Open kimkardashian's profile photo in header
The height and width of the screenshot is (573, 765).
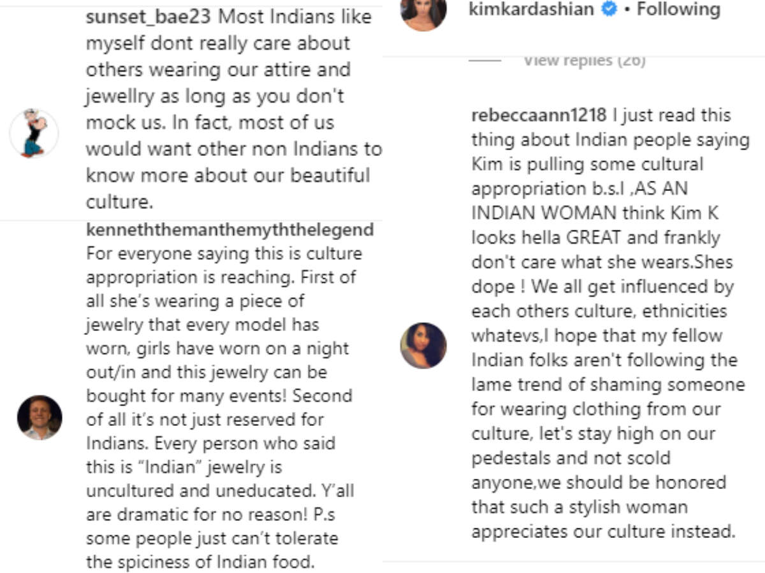(424, 13)
